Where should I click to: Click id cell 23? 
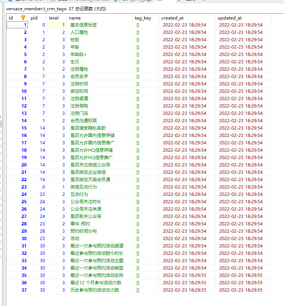pyautogui.click(x=17, y=187)
